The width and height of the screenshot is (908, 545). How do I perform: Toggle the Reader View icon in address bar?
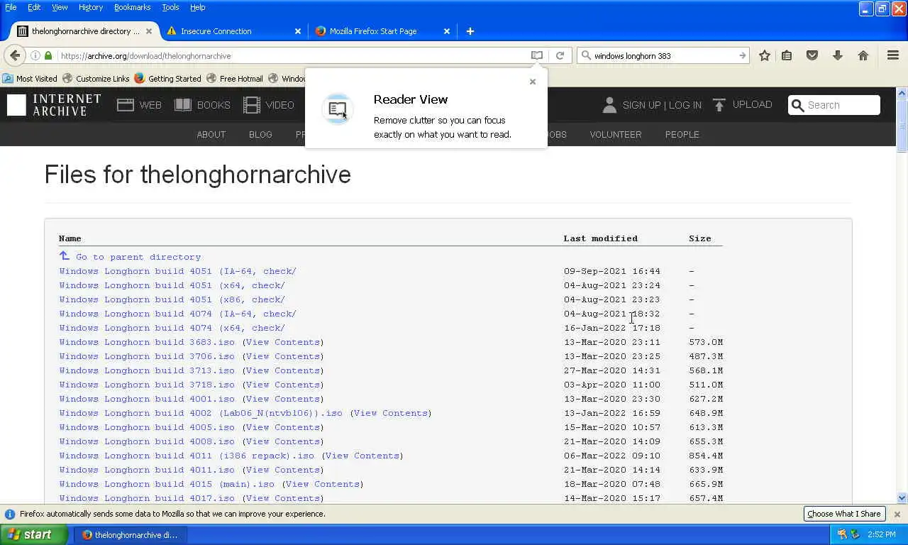pos(537,55)
